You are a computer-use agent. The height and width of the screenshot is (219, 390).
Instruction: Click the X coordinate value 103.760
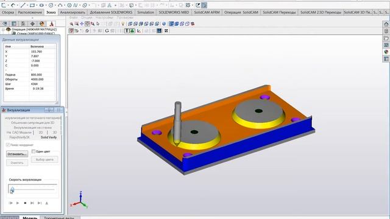coord(37,52)
